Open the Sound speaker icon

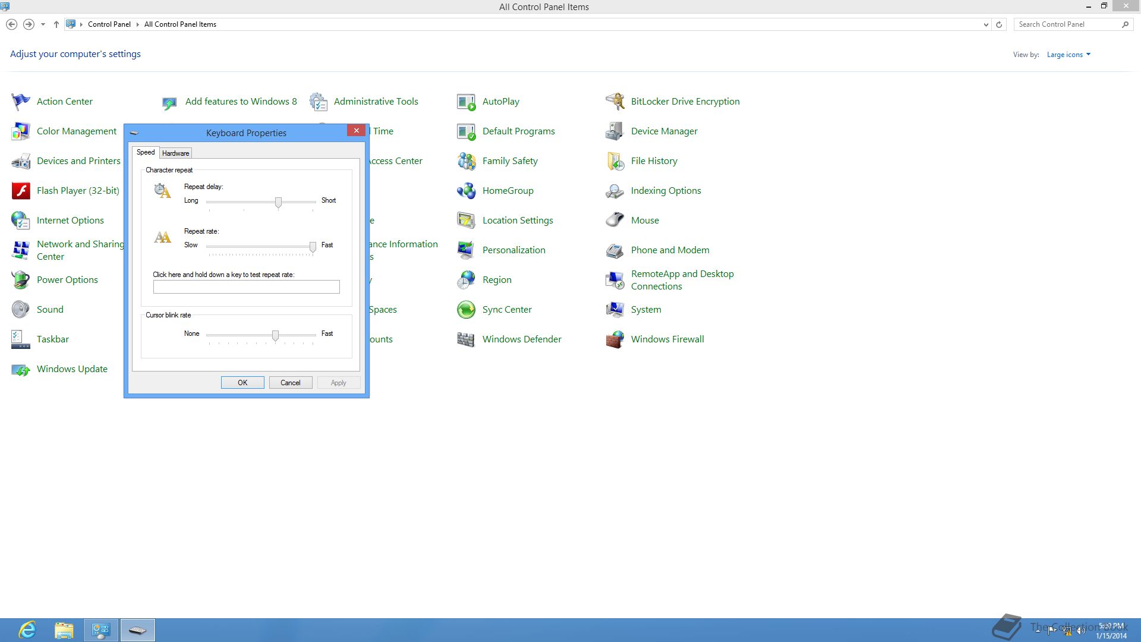coord(21,310)
